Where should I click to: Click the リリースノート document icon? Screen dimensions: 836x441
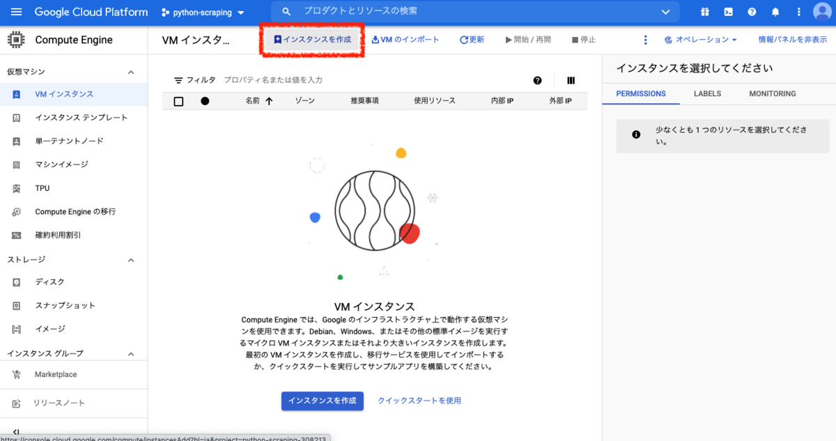click(x=17, y=403)
